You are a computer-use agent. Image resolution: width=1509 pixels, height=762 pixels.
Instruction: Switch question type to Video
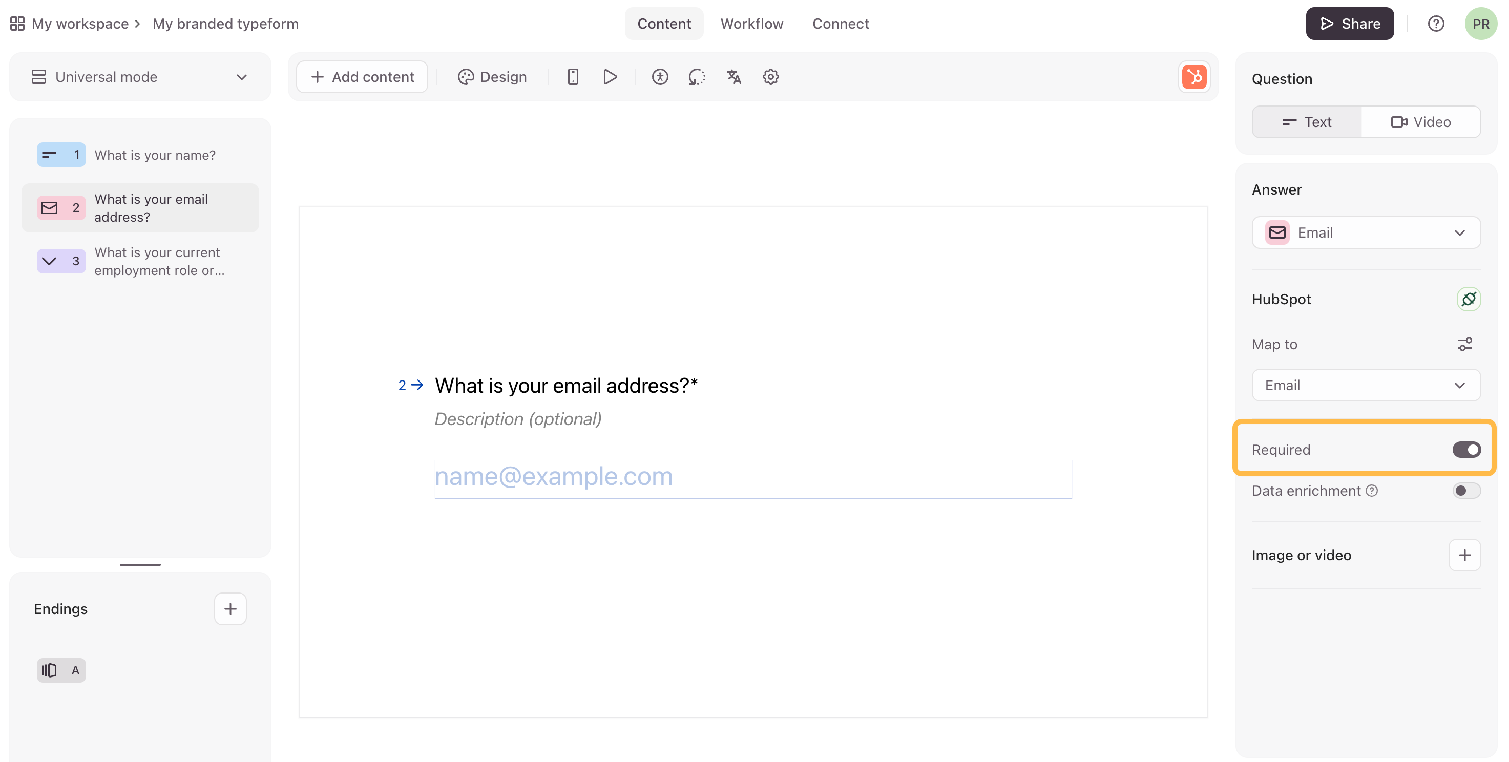(1420, 122)
